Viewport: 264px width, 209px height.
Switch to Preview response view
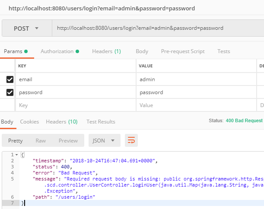(x=68, y=140)
